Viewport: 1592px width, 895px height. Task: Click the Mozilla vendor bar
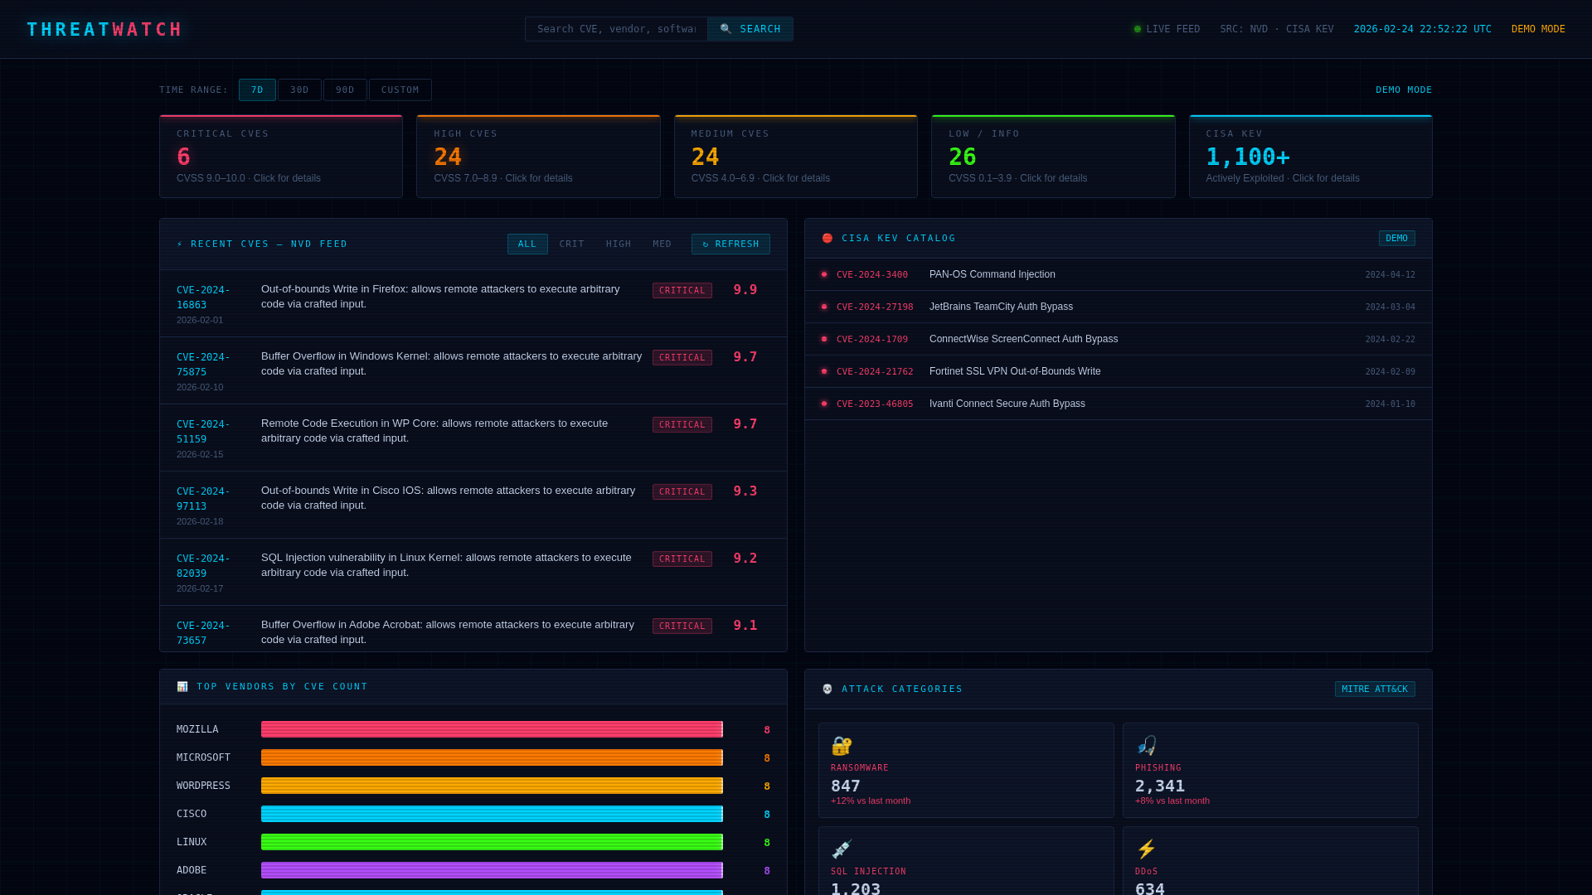pyautogui.click(x=492, y=729)
